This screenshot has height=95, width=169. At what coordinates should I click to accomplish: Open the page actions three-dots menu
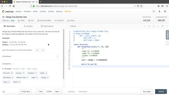[x=135, y=6]
